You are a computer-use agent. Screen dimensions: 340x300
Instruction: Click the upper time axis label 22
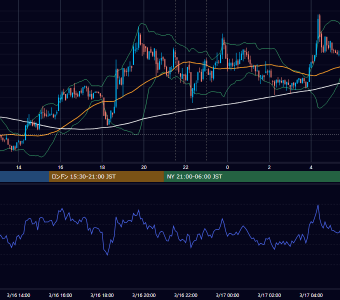coord(185,167)
